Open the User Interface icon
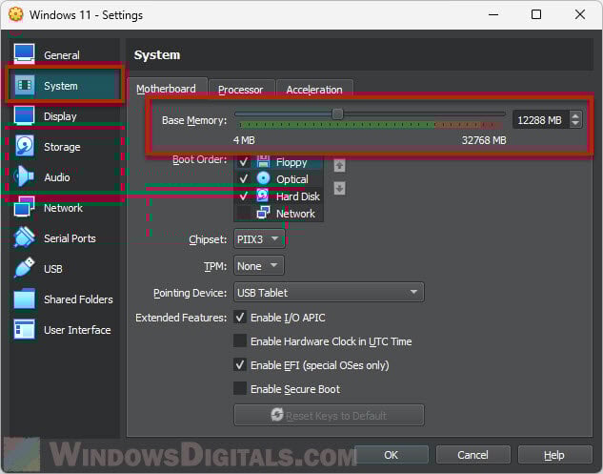The width and height of the screenshot is (603, 474). click(24, 329)
